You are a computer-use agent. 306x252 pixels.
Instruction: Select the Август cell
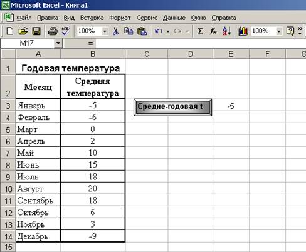pyautogui.click(x=38, y=188)
